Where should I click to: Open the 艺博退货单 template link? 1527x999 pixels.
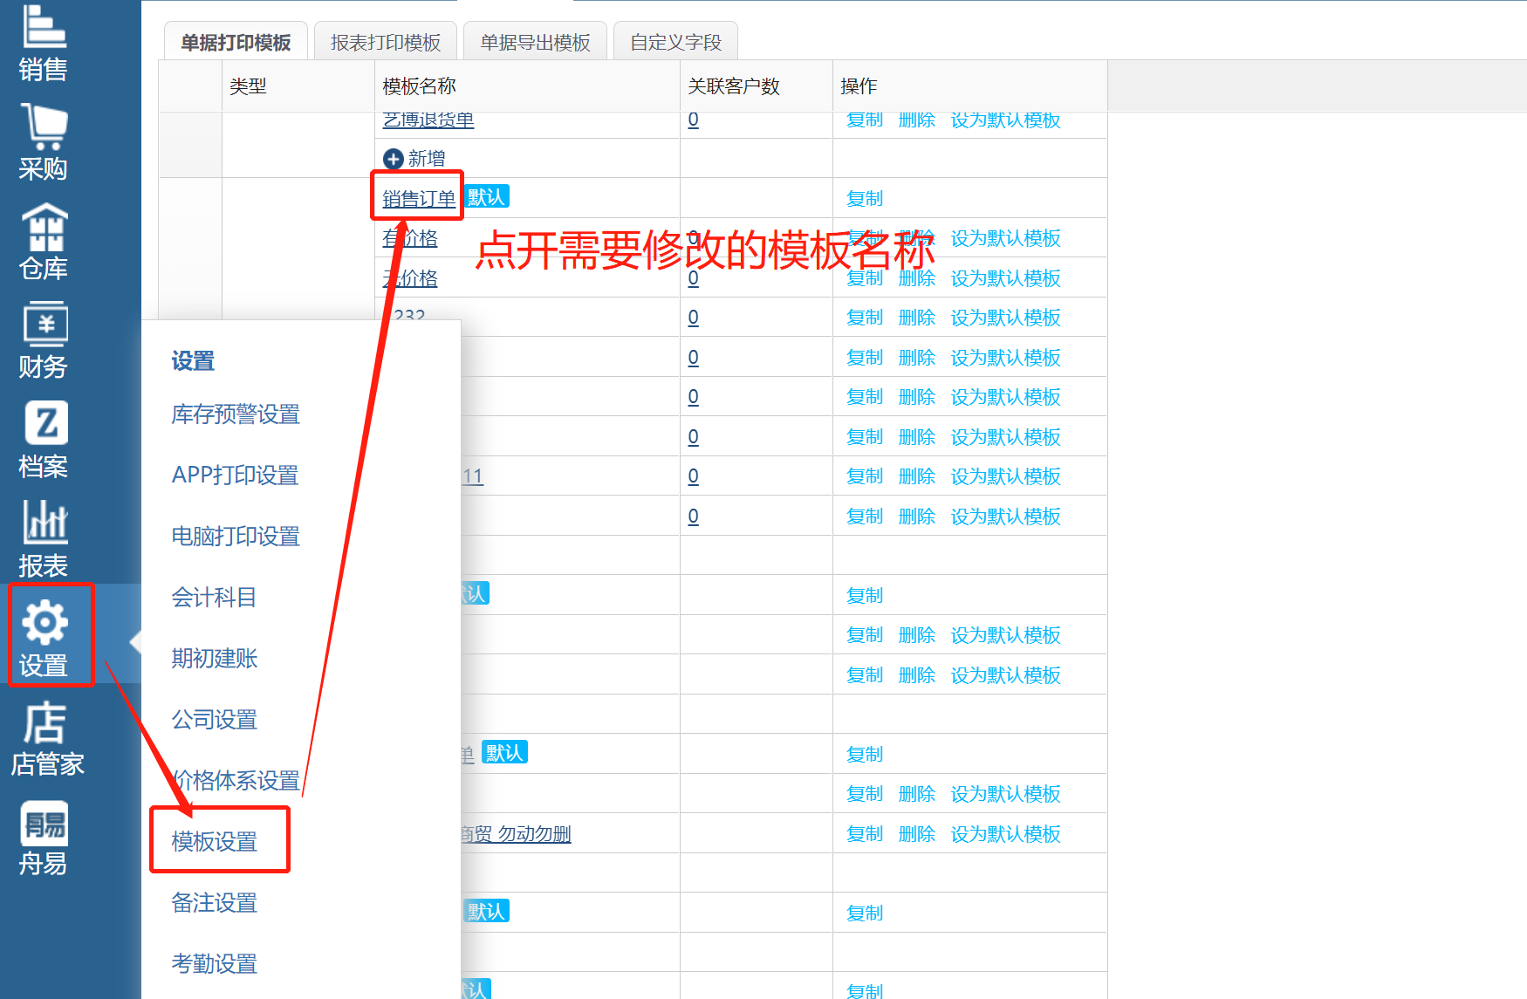(x=428, y=120)
